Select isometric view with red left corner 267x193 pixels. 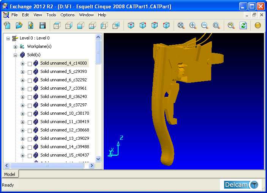166,25
